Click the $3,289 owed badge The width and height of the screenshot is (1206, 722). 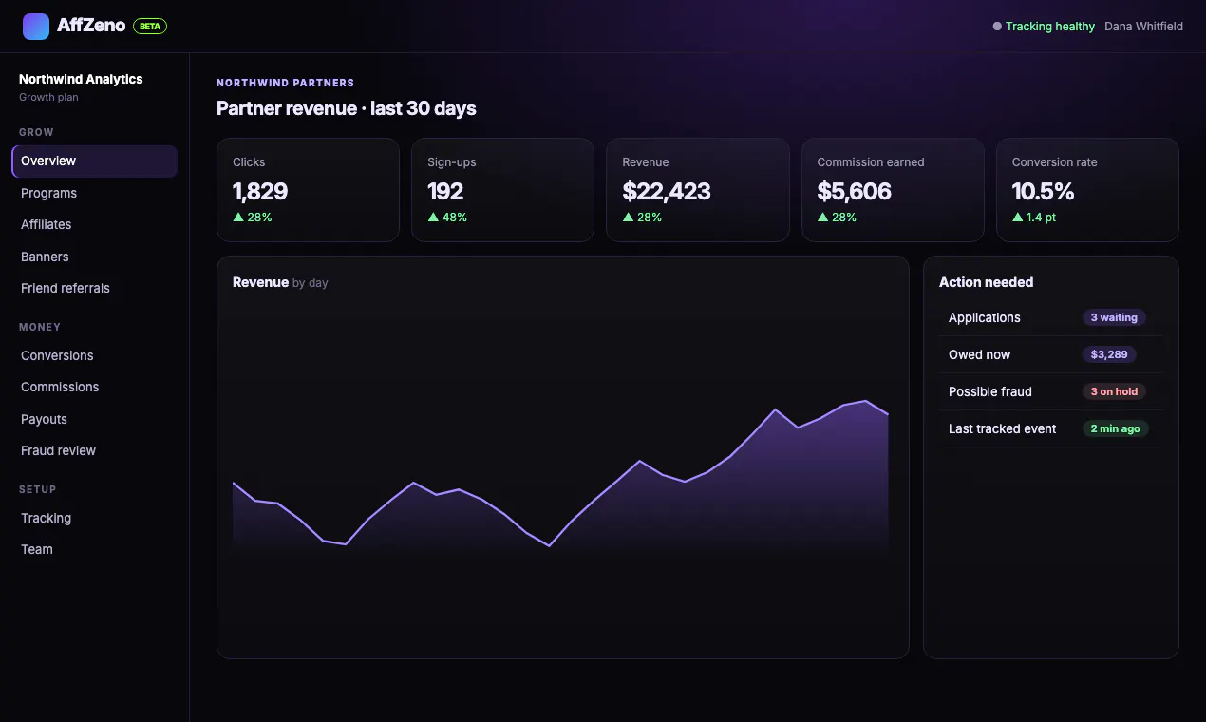coord(1109,354)
